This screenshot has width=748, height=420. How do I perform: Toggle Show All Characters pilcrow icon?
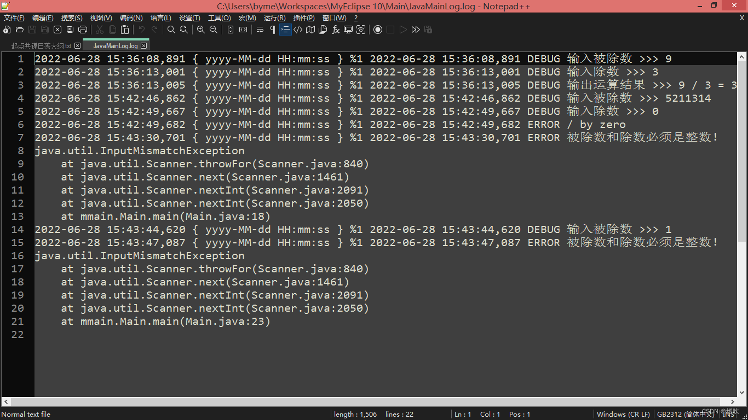point(273,30)
